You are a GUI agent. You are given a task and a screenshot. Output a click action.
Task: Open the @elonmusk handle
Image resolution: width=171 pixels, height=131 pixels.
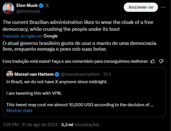[x=28, y=11]
